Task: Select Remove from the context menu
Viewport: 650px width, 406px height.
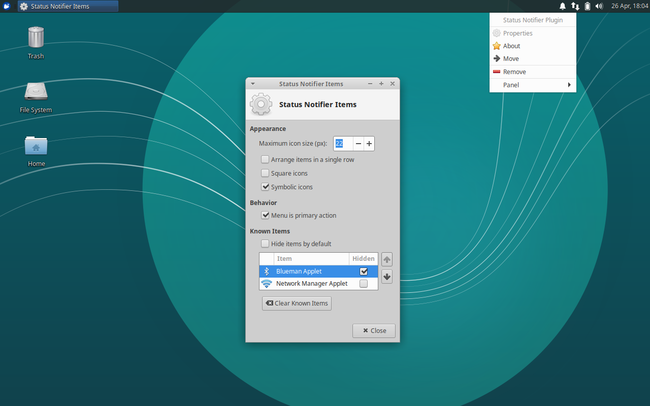Action: pos(514,72)
